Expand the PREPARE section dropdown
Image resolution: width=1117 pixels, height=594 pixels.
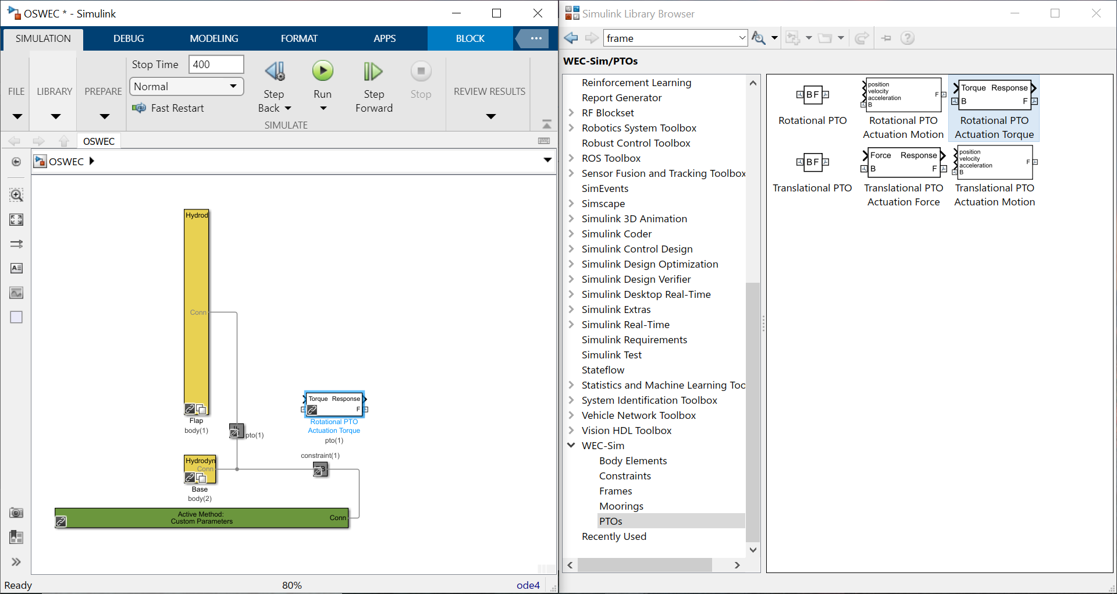coord(104,116)
